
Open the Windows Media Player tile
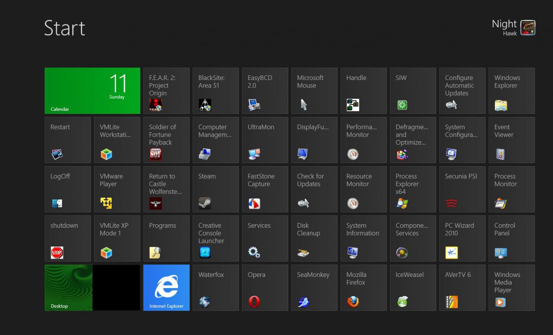pyautogui.click(x=511, y=288)
